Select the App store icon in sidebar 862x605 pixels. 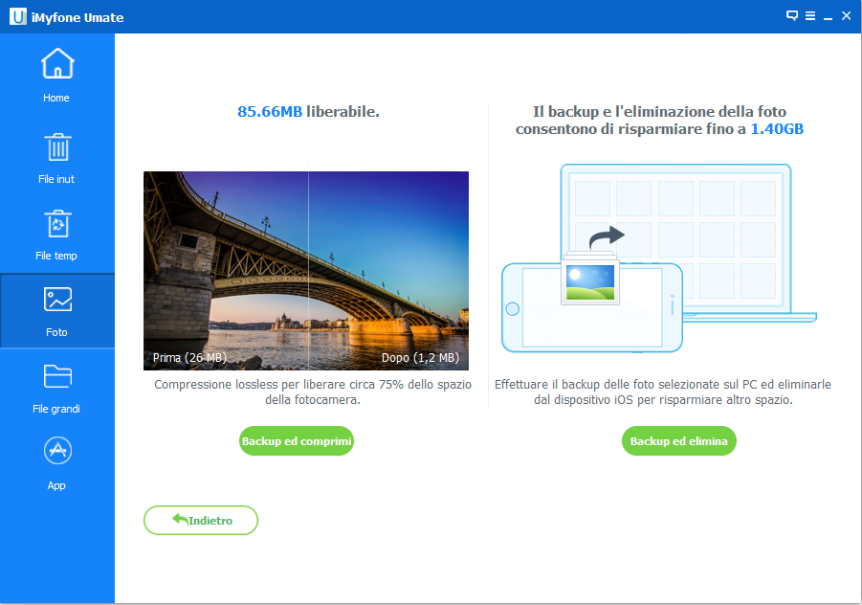point(57,452)
